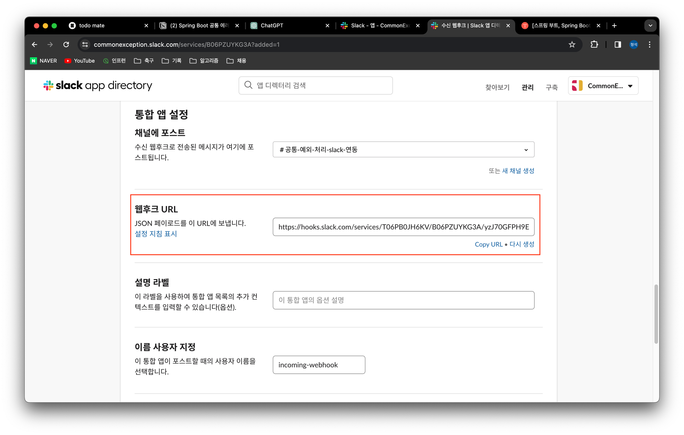Switch to the Slack - 앱 - CommonEx tab
684x435 pixels.
click(x=381, y=26)
